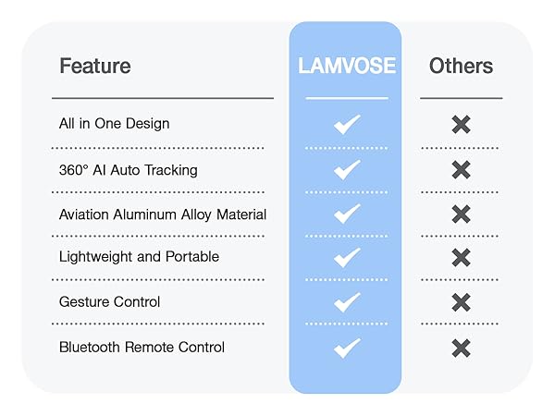
Task: Click the Others X mark for Aviation Aluminum Alloy Material
Action: (x=461, y=214)
